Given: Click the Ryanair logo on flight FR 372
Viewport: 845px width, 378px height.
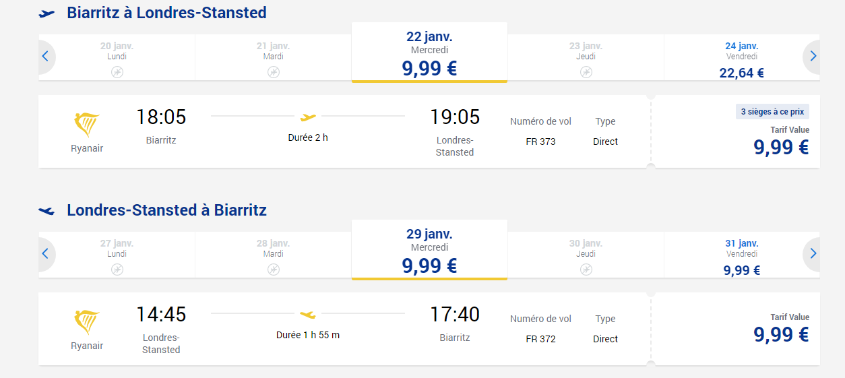Looking at the screenshot, I should pyautogui.click(x=87, y=323).
